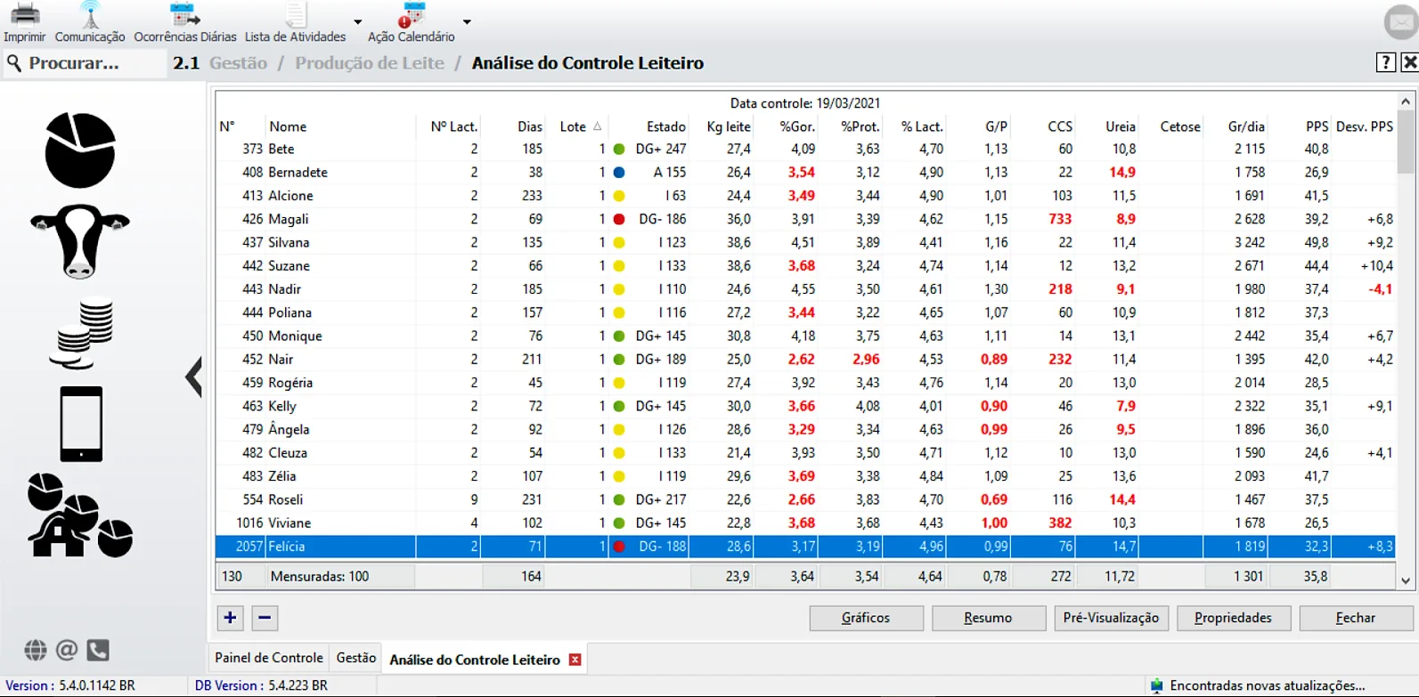
Task: Select the row for Suzane
Action: [x=806, y=265]
